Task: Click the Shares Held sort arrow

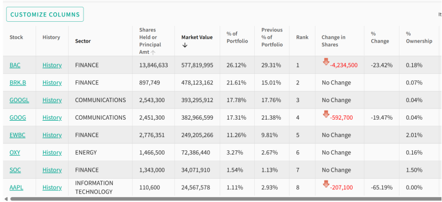Action: click(153, 52)
